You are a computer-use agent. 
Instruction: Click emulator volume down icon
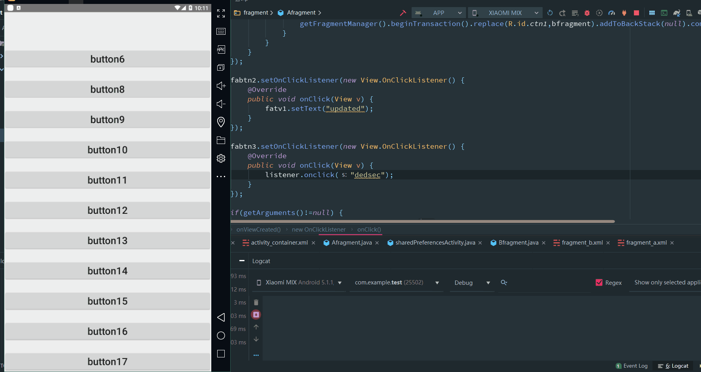click(x=221, y=104)
